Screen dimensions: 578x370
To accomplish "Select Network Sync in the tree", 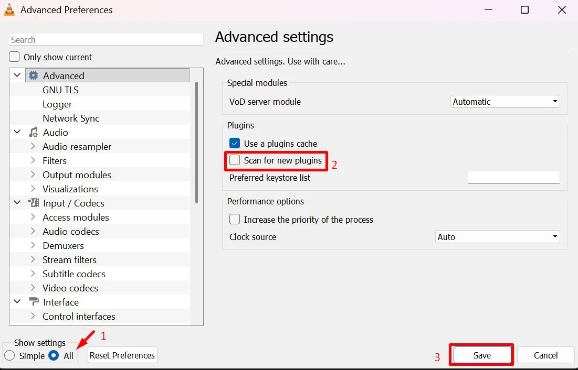I will [x=71, y=118].
